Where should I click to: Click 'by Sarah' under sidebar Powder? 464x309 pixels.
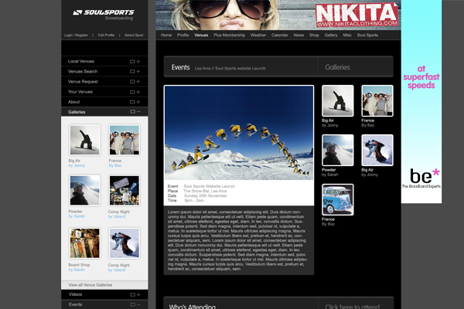(77, 216)
